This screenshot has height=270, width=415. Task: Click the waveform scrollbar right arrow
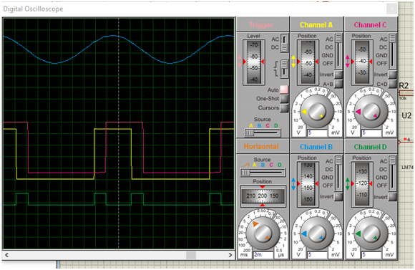coord(230,255)
